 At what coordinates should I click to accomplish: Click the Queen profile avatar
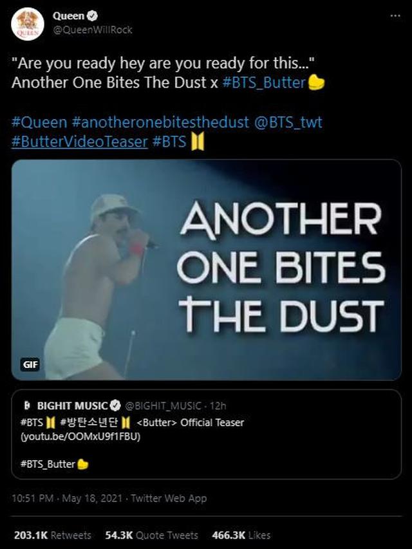28,24
